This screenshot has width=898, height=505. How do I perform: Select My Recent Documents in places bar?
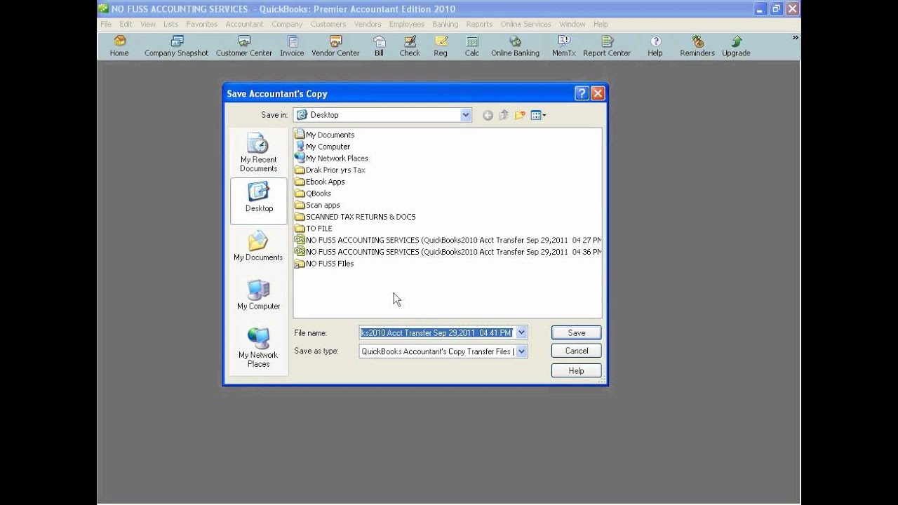[x=258, y=153]
